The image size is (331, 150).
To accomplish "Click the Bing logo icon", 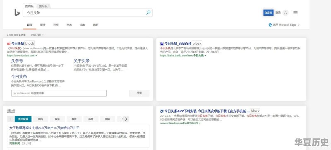I will click(17, 13).
